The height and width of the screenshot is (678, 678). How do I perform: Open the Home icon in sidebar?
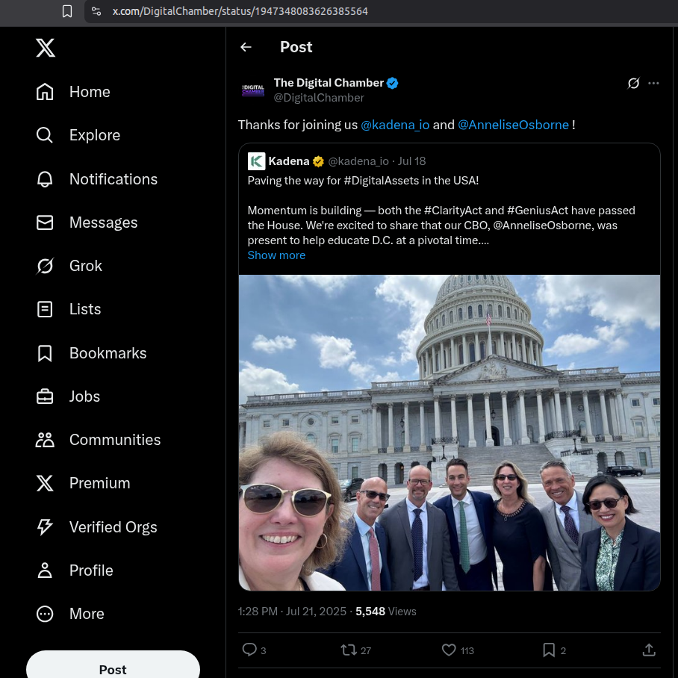point(45,92)
